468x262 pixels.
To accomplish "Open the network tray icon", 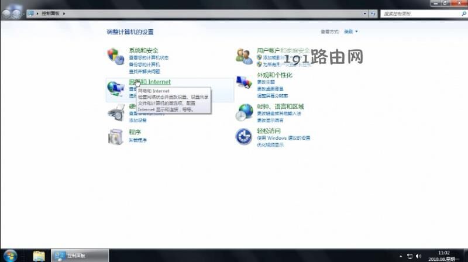I will [x=410, y=256].
